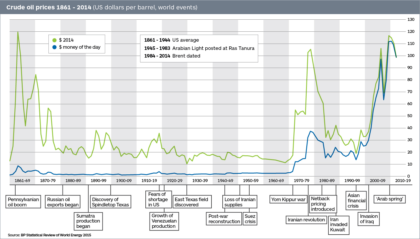Click the Growth of Venezuelan production label
The image size is (420, 239).
coord(164,221)
